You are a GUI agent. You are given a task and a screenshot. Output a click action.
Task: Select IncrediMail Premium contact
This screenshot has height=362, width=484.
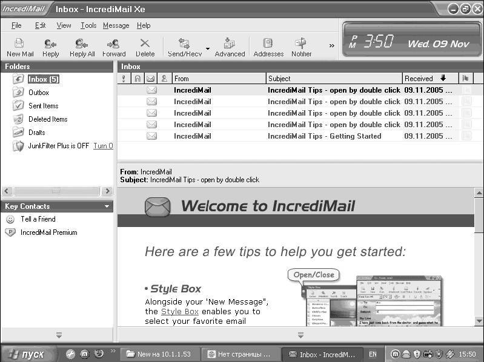point(49,232)
